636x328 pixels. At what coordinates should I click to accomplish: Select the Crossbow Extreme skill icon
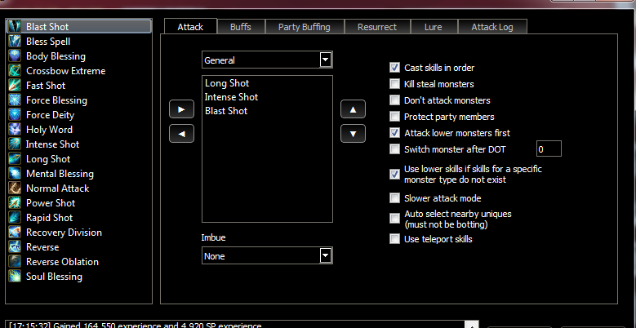pos(15,71)
